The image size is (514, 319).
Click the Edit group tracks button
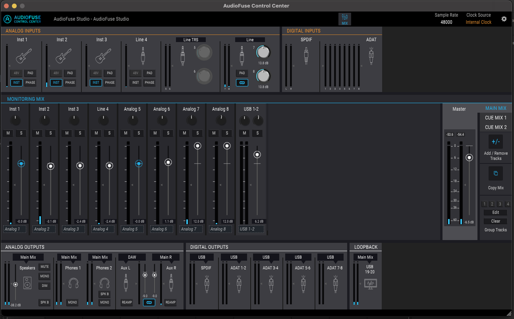coord(496,212)
